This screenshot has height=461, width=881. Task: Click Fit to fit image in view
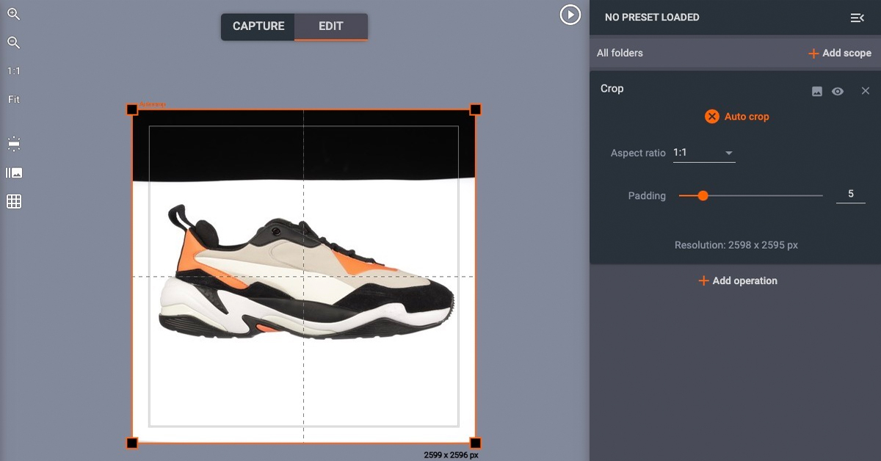[x=12, y=98]
